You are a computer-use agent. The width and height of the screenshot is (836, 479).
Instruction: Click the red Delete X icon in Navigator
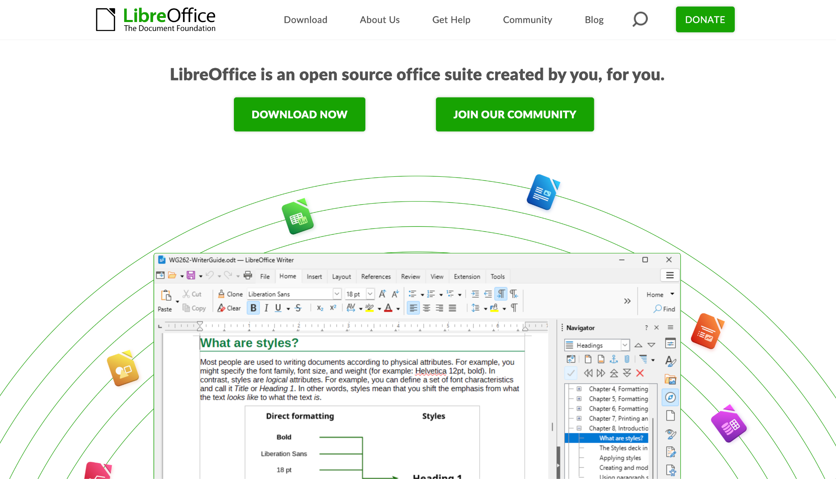640,373
